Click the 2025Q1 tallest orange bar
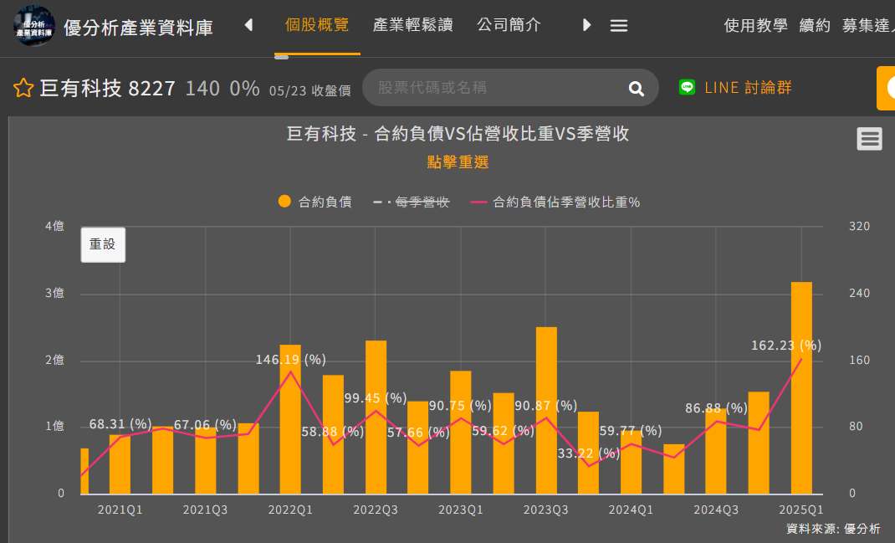This screenshot has width=895, height=543. pos(801,387)
